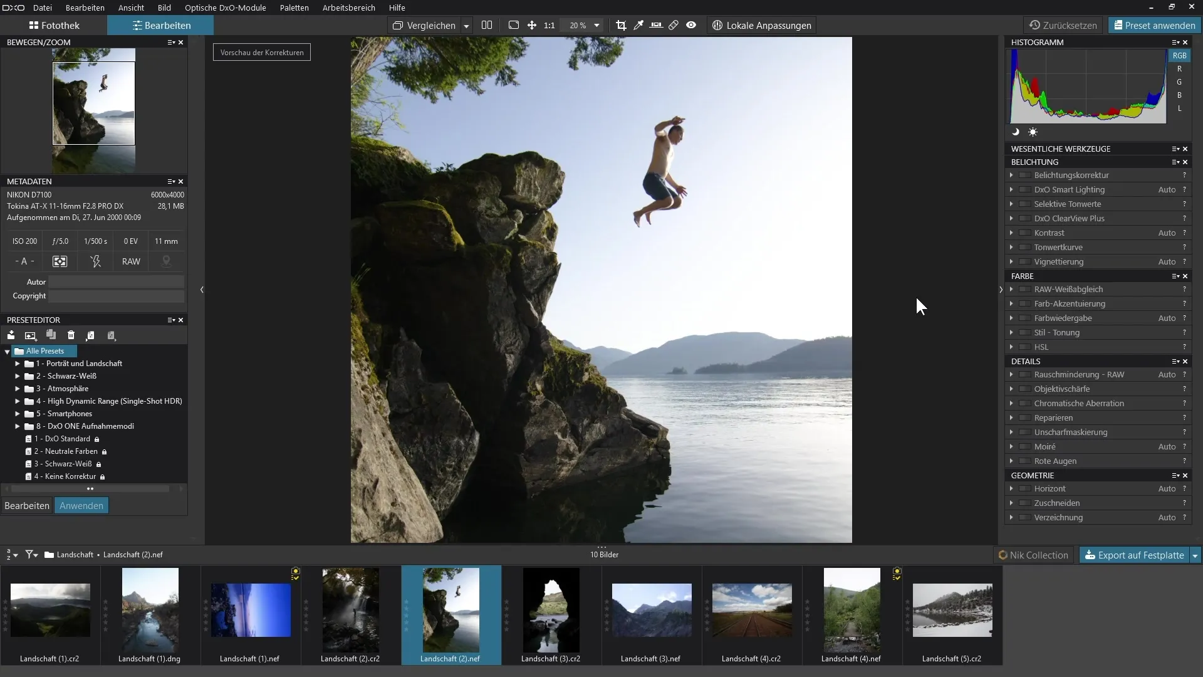The width and height of the screenshot is (1203, 677).
Task: Switch to fit-on-screen view icon
Action: [x=514, y=25]
